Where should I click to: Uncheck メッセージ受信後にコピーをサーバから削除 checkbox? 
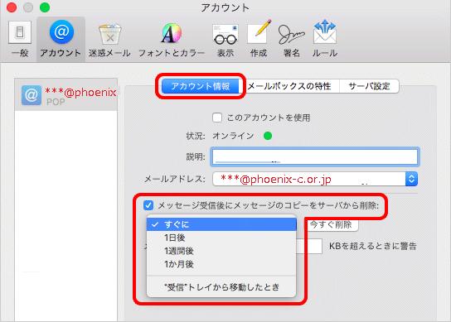[x=148, y=205]
